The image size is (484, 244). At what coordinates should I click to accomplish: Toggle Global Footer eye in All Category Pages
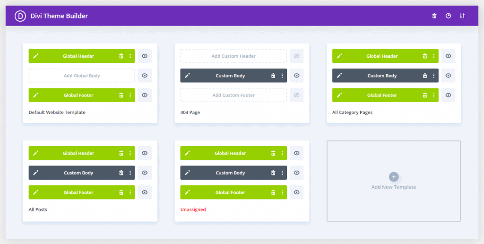coord(448,95)
